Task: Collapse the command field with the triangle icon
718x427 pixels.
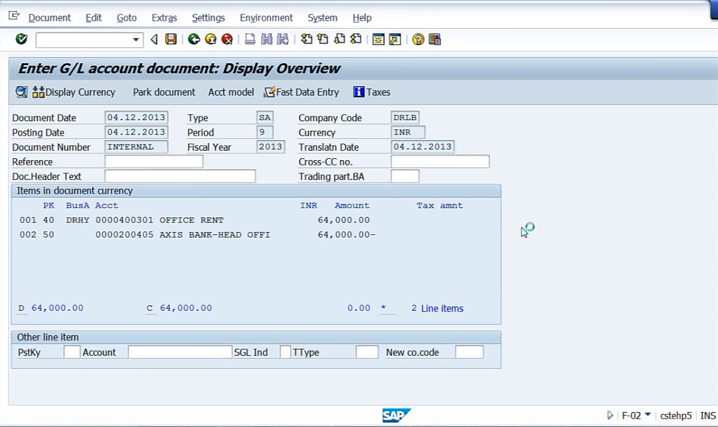Action: 155,40
